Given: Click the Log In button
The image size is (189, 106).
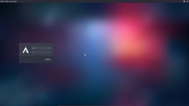Looking at the screenshot, I should 48,59.
